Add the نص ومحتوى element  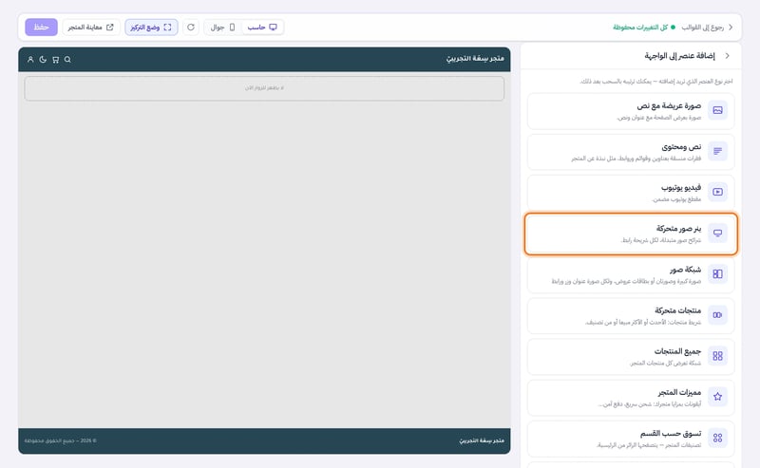tap(631, 152)
